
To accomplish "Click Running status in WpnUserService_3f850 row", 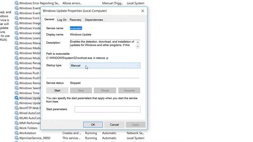I will (91, 138).
